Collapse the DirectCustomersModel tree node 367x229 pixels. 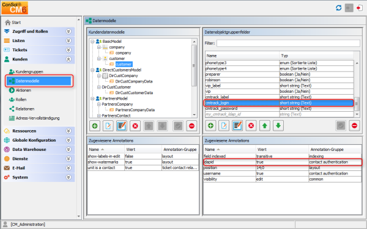click(92, 70)
